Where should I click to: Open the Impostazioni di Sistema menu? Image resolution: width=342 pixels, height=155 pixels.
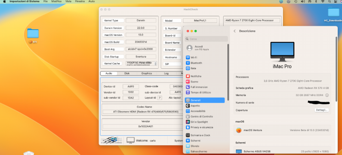tap(24, 1)
